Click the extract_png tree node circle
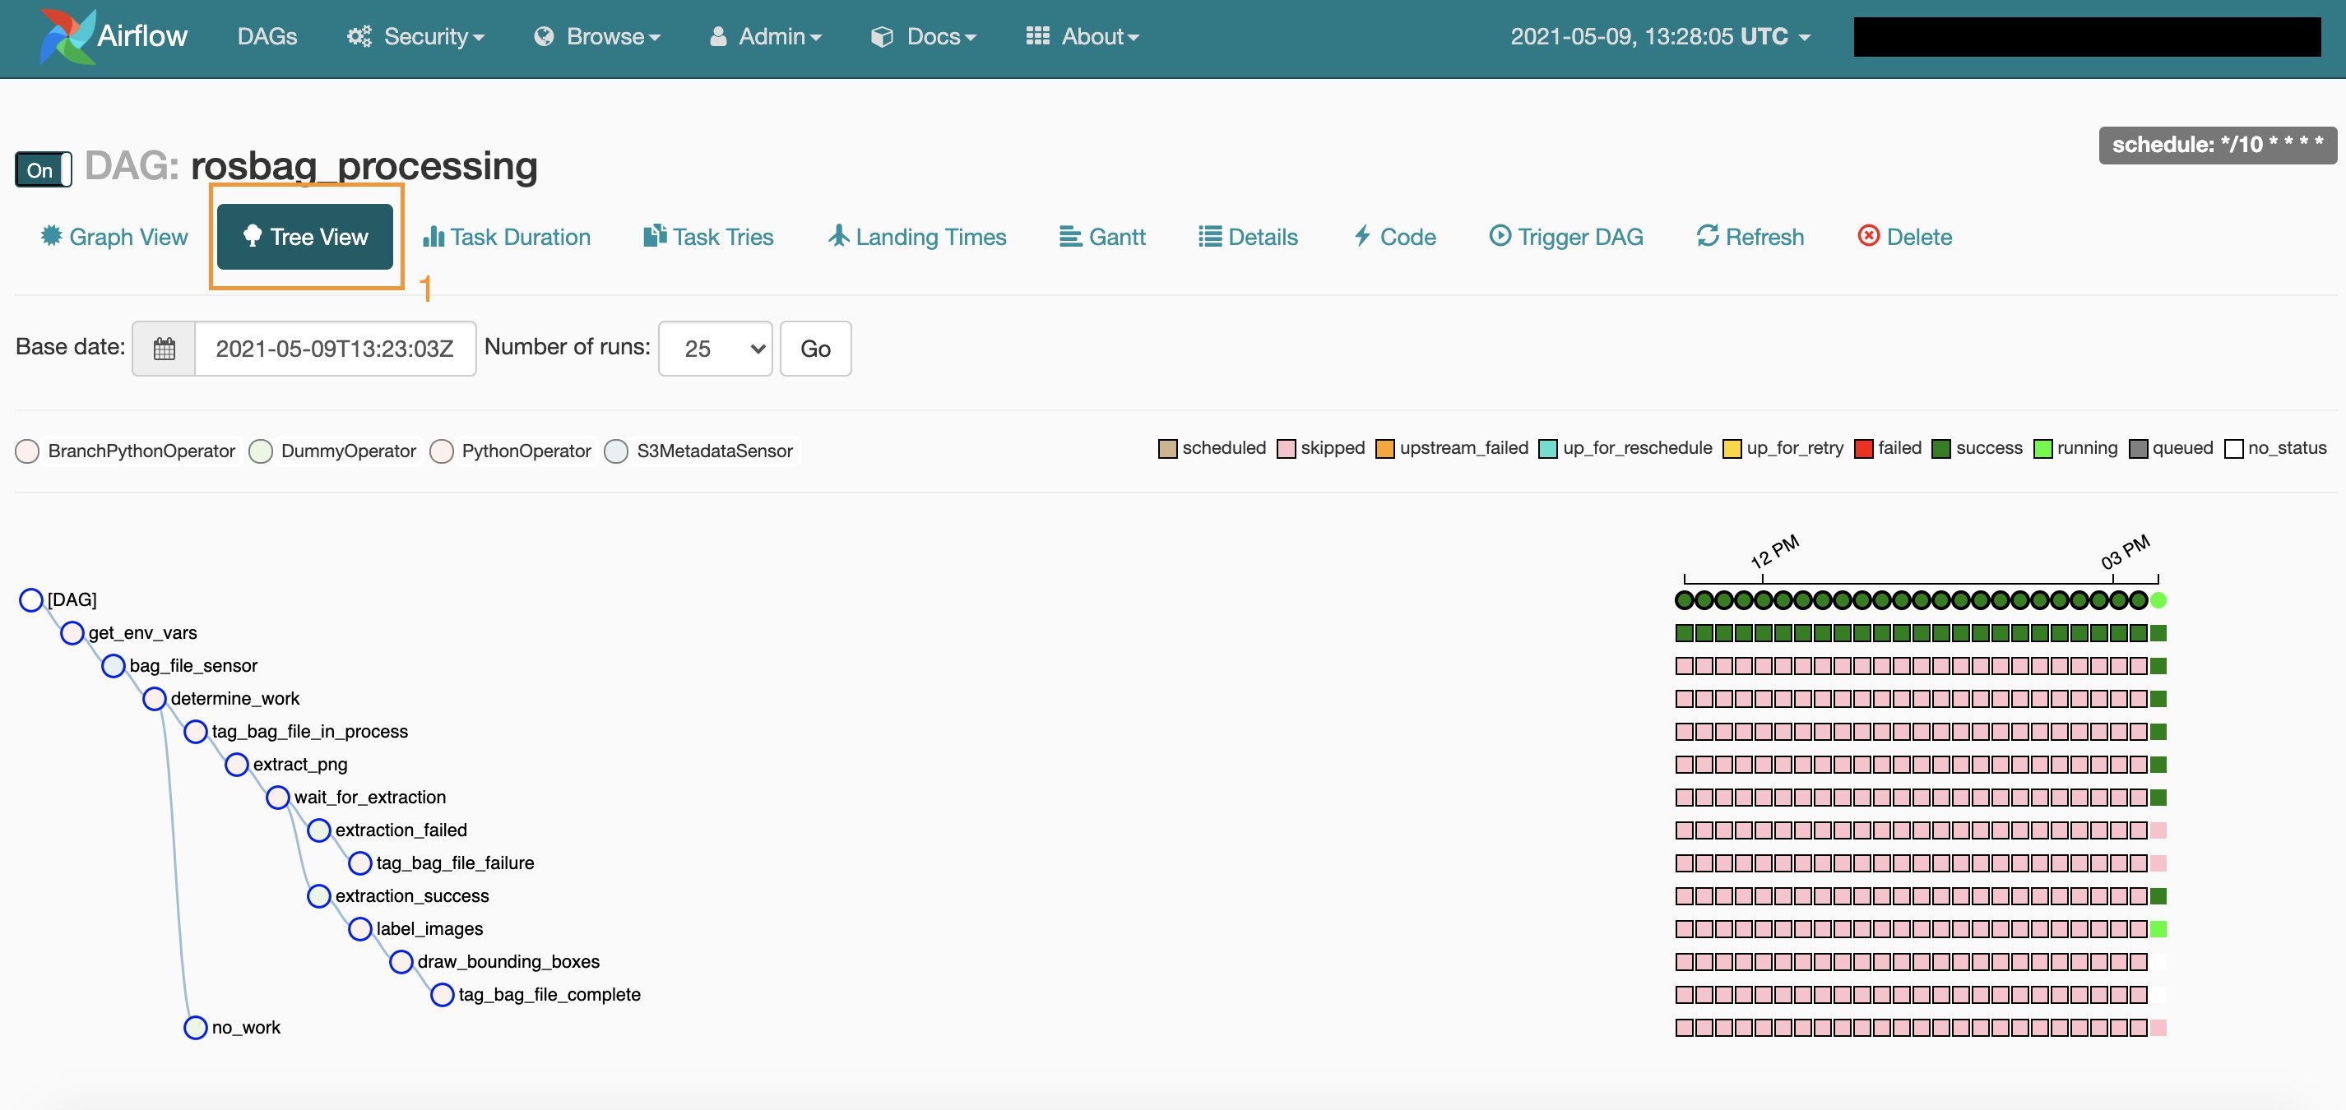This screenshot has width=2346, height=1110. click(x=236, y=764)
